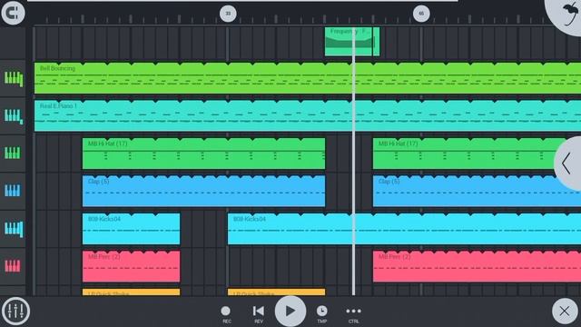The height and width of the screenshot is (327, 581).
Task: Select the 808 Kicks04 track cyan keyboard icon
Action: (x=14, y=229)
